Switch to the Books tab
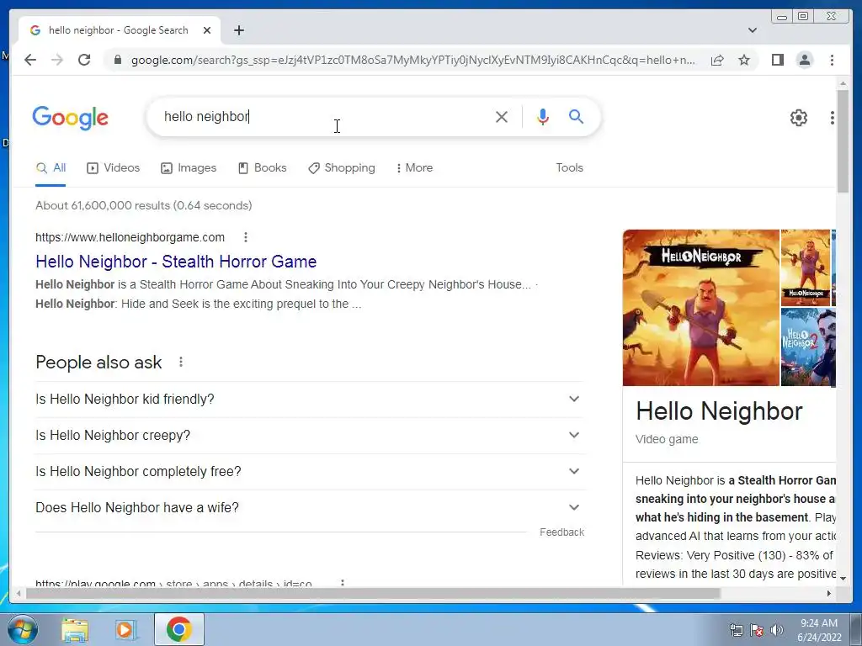This screenshot has height=646, width=862. 263,168
